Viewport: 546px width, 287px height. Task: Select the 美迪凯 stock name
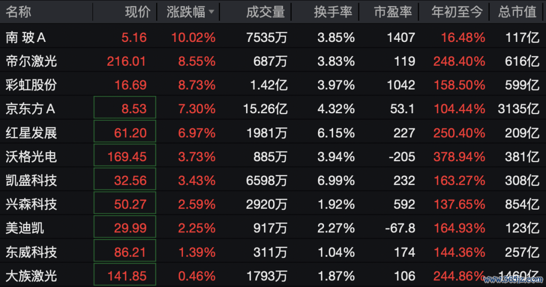pyautogui.click(x=25, y=228)
